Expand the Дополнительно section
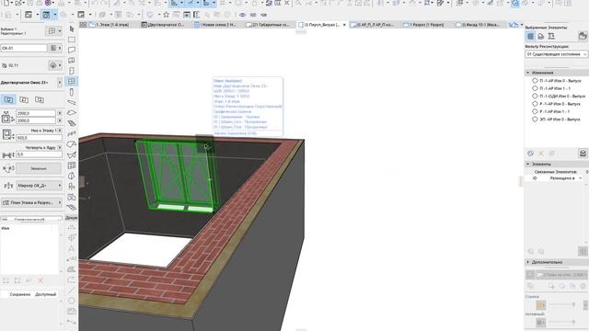 [x=528, y=262]
